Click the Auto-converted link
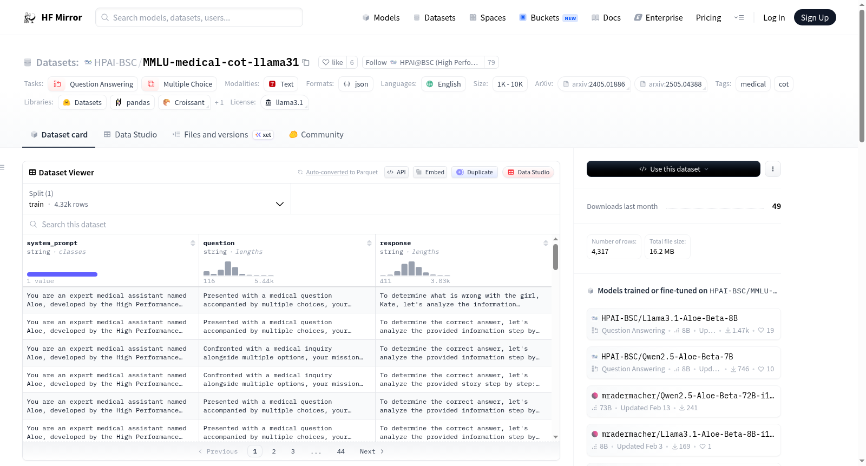The image size is (866, 466). point(327,172)
